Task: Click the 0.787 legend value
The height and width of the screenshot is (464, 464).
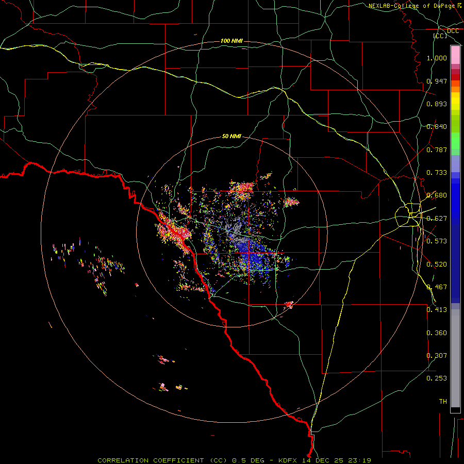Action: [437, 150]
